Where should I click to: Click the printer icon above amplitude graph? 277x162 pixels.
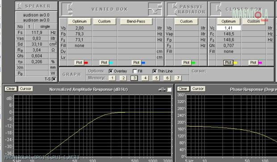(162, 90)
